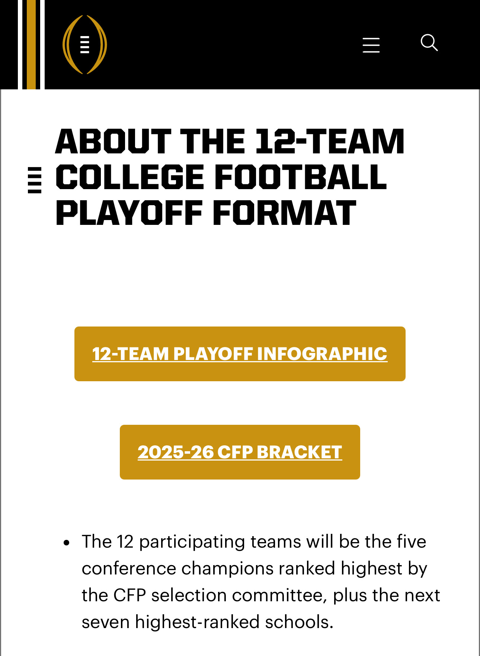Viewport: 480px width, 656px height.
Task: Click the "COLLEGE FOOTBALL" heading line
Action: (221, 177)
